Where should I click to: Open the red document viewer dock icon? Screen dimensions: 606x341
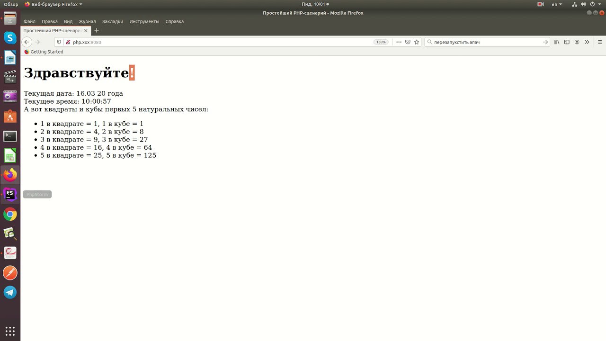coord(10,253)
